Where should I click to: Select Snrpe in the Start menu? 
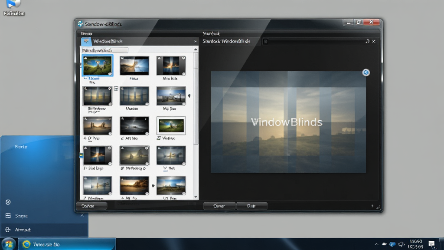coord(21,216)
